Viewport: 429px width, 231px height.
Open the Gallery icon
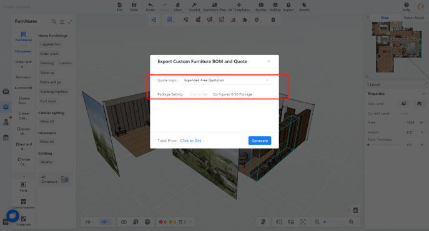coord(275,5)
